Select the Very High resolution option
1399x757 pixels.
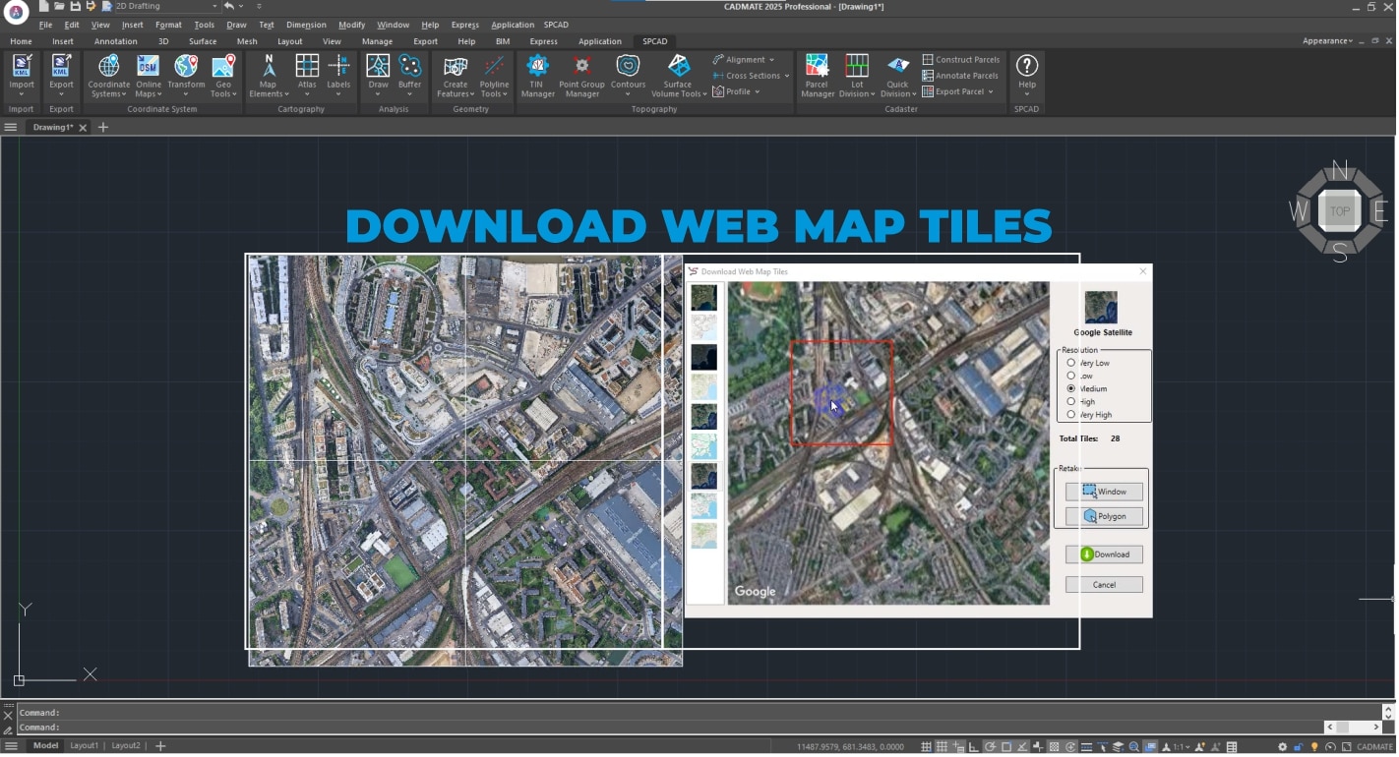coord(1071,415)
